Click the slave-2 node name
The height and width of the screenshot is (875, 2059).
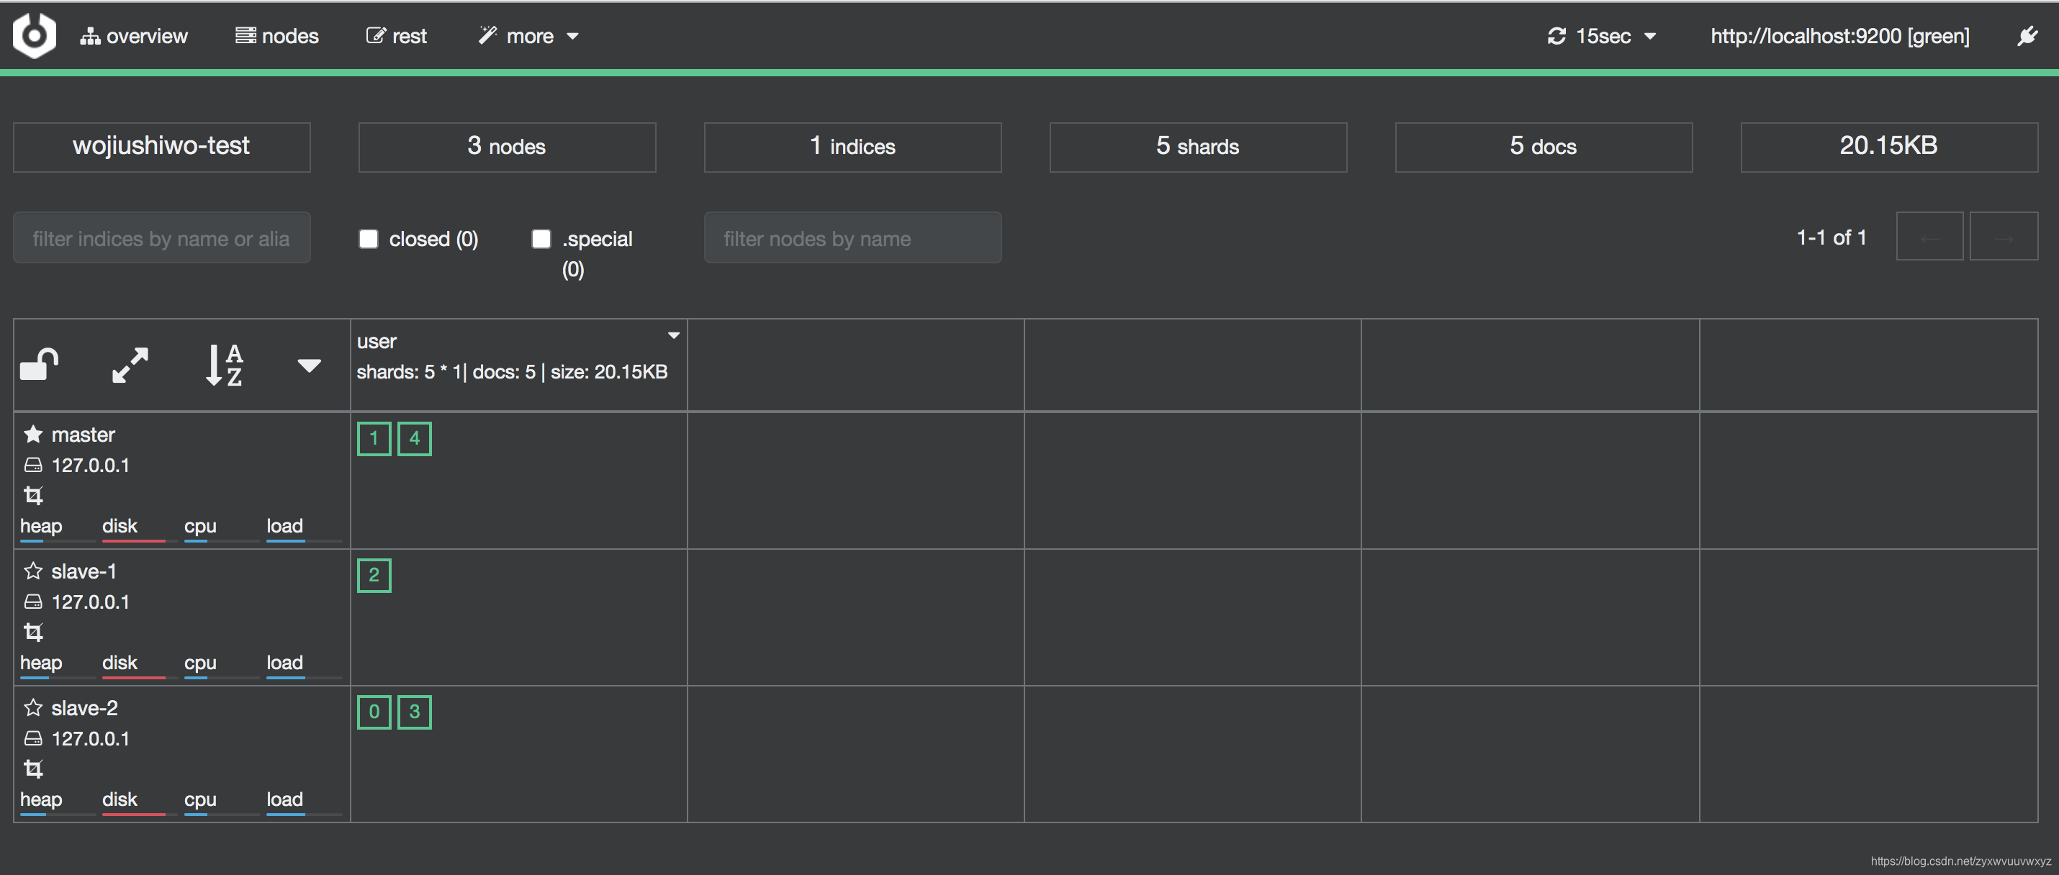click(x=85, y=708)
